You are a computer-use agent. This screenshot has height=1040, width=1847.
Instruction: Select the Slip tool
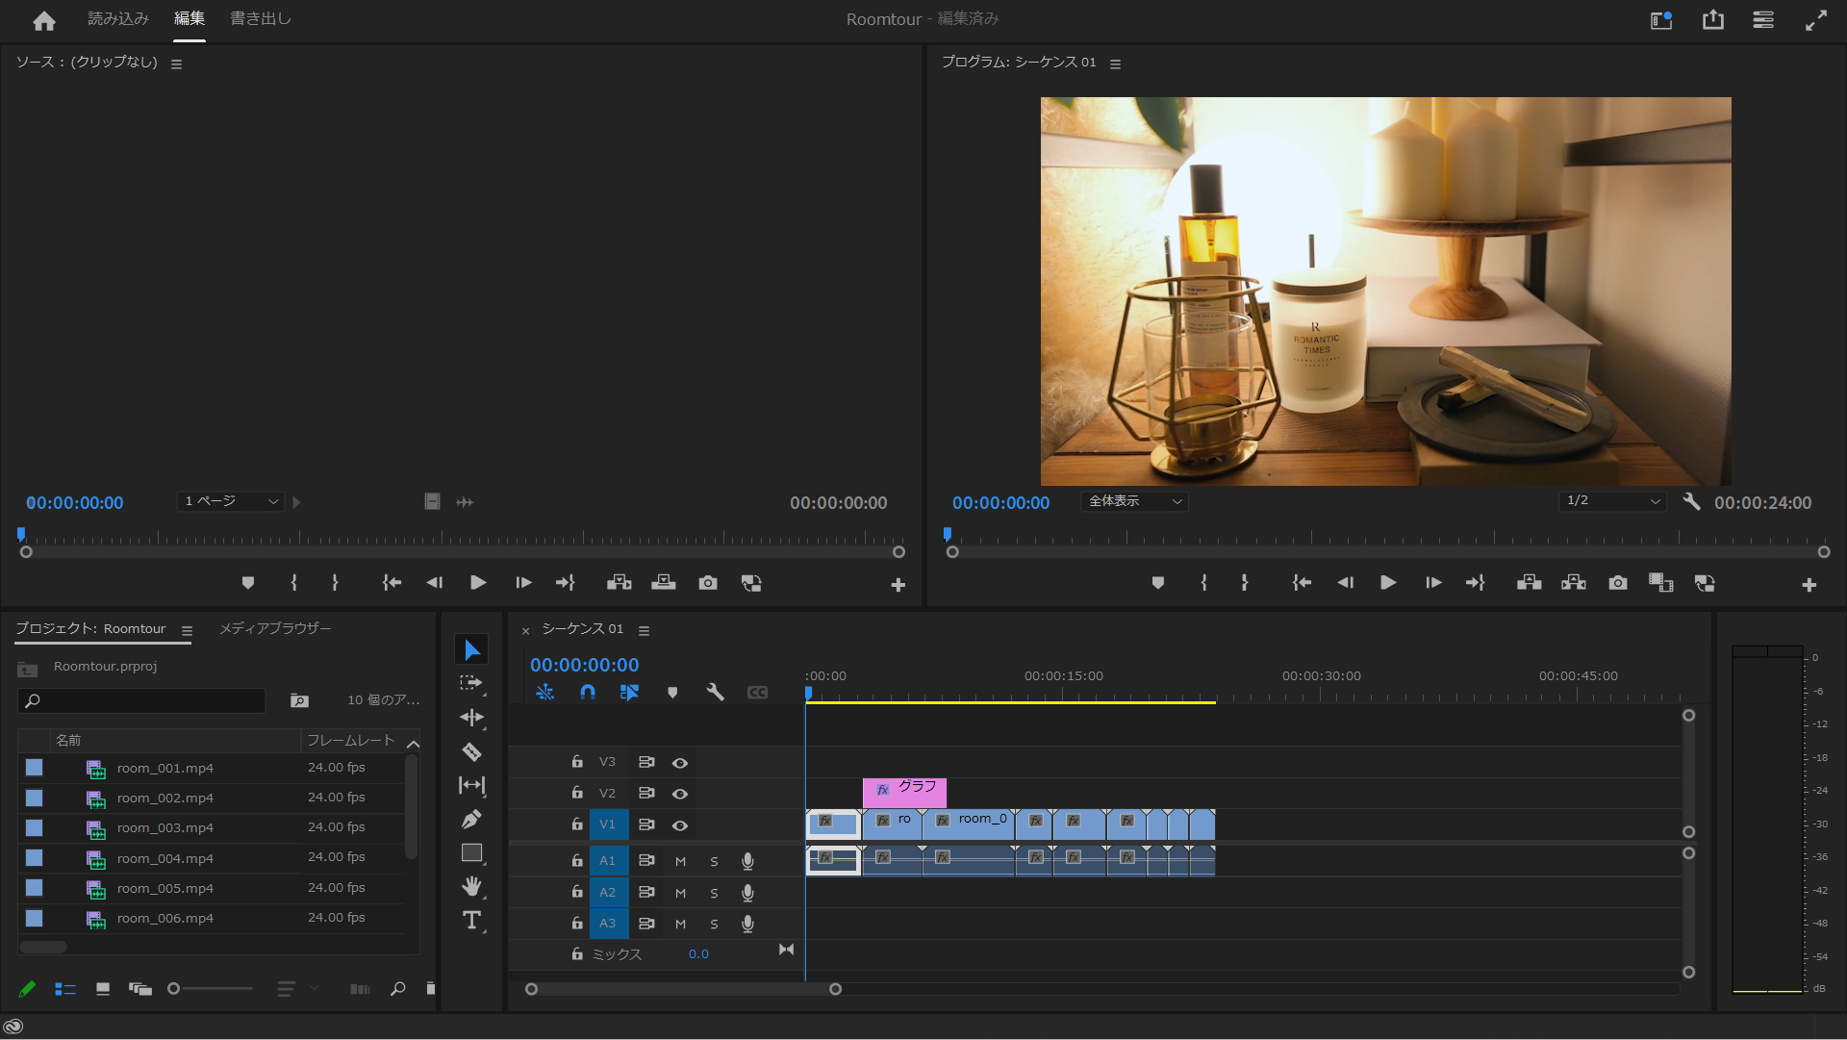coord(471,785)
